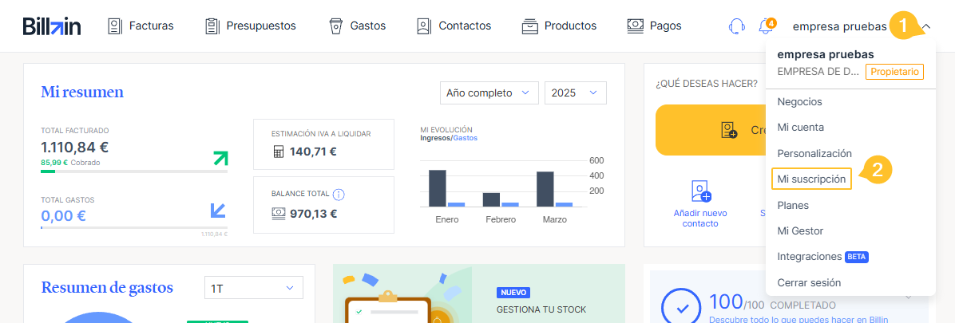955x323 pixels.
Task: Select Negocios in the account menu
Action: (x=799, y=101)
